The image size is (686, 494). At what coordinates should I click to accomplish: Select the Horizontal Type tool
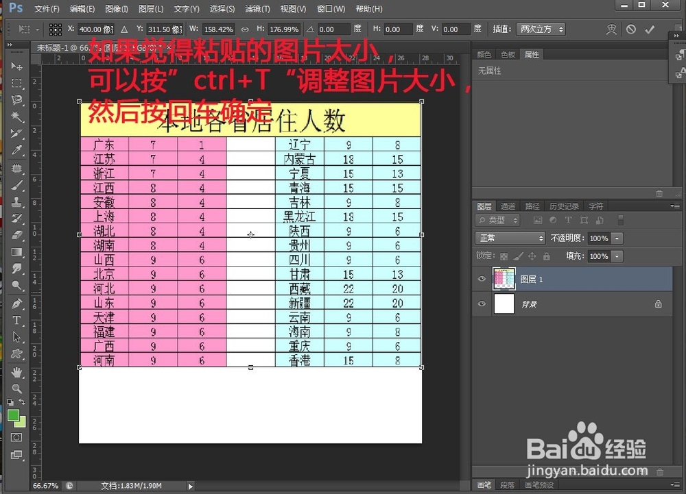(x=16, y=320)
